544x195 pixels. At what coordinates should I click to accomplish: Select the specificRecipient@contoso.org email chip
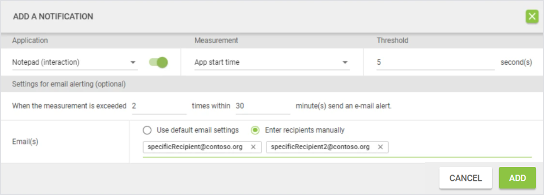[x=195, y=147]
